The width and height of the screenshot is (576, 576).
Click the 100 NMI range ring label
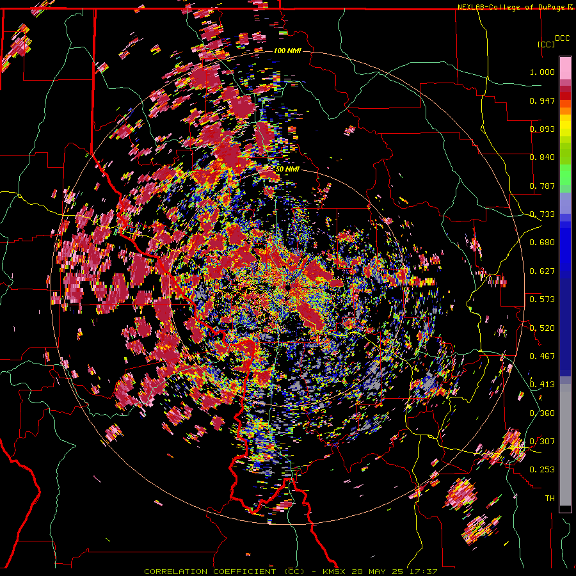[x=287, y=51]
